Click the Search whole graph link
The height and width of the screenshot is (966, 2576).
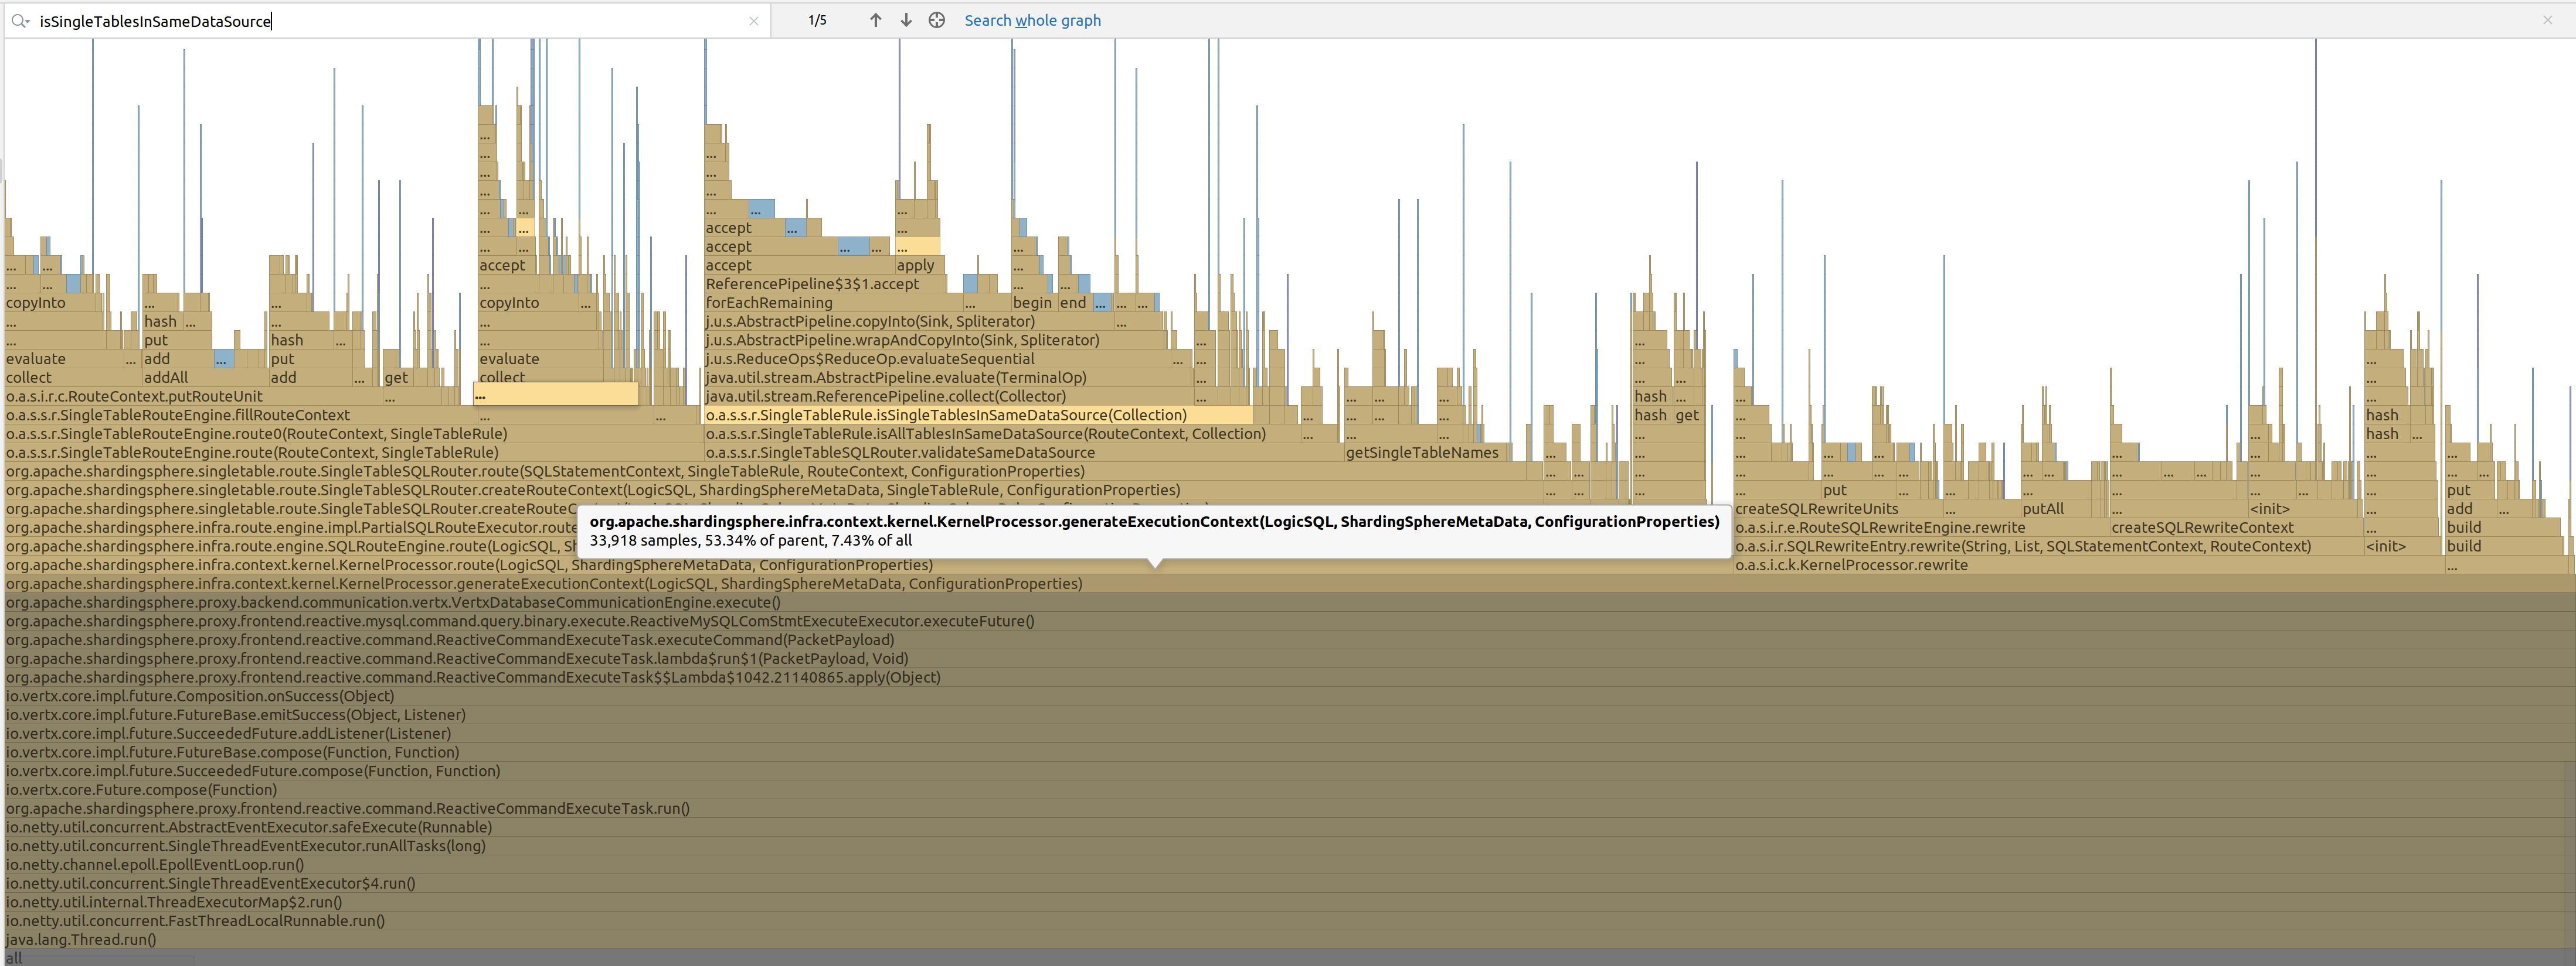1032,20
